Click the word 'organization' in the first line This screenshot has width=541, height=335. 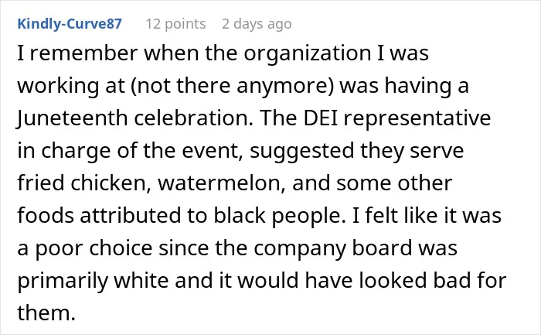coord(308,54)
